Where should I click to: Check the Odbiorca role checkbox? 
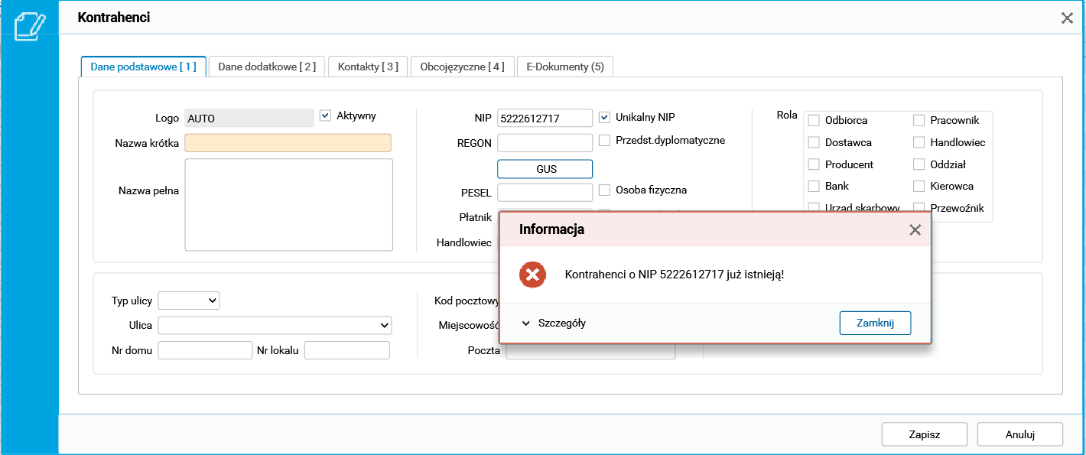coord(814,120)
